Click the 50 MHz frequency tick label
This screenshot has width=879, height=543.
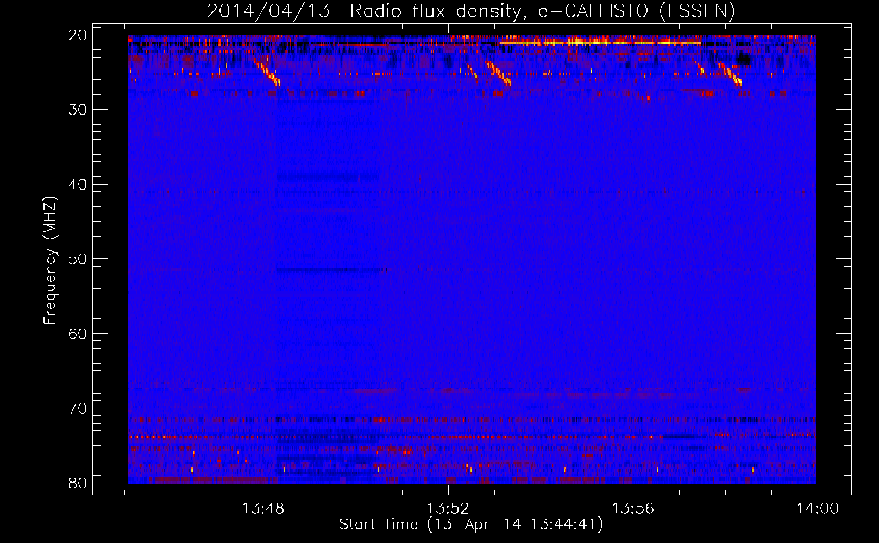[x=78, y=259]
